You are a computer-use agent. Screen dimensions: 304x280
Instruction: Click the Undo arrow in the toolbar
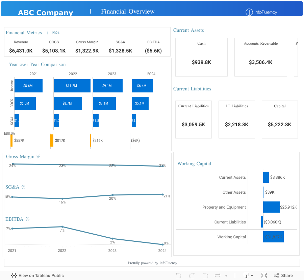pyautogui.click(x=178, y=276)
